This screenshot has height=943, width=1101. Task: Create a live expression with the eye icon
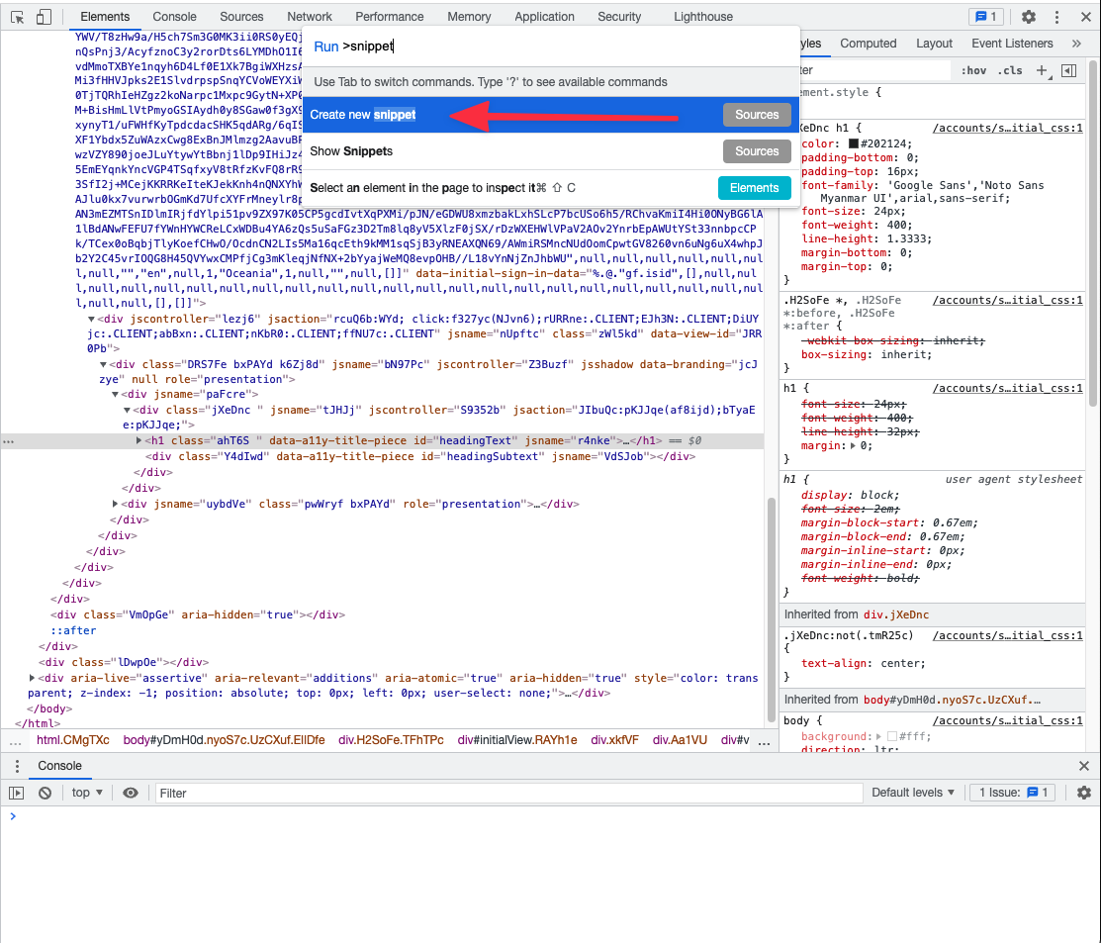tap(131, 793)
